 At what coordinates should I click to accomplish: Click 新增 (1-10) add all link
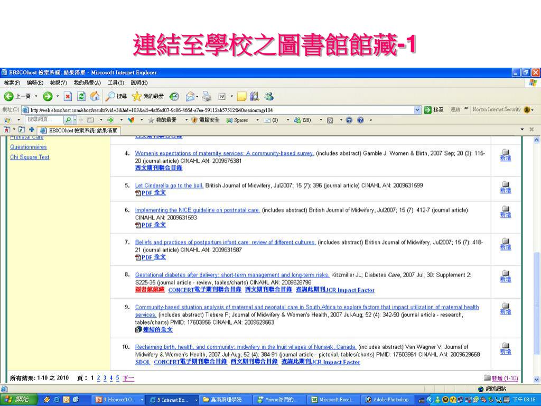pos(505,379)
